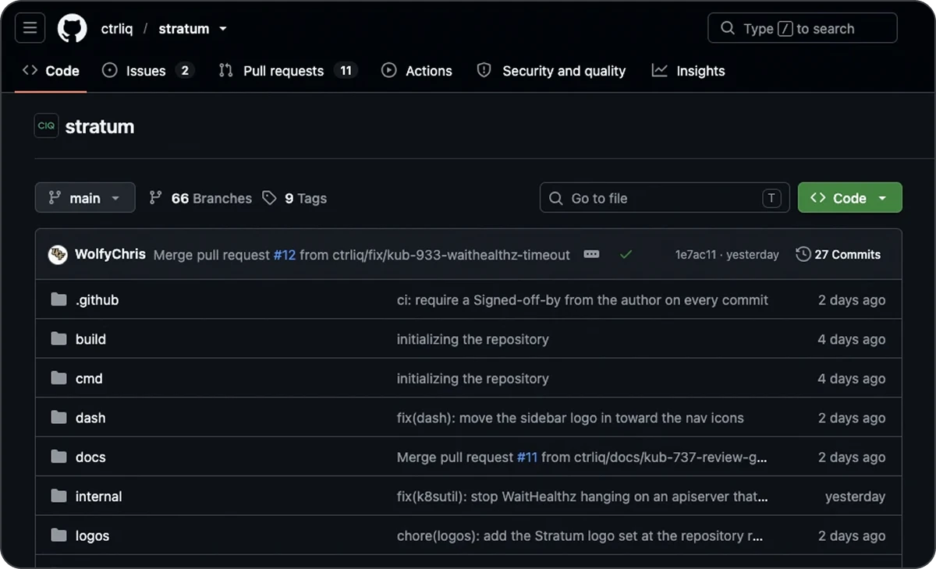The width and height of the screenshot is (936, 569).
Task: View the 66 Branches list
Action: click(x=200, y=199)
